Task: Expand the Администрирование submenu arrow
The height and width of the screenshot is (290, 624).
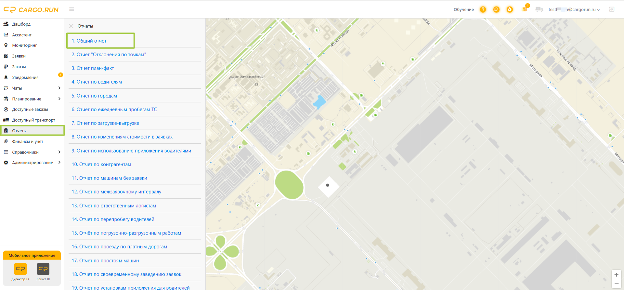Action: click(59, 163)
